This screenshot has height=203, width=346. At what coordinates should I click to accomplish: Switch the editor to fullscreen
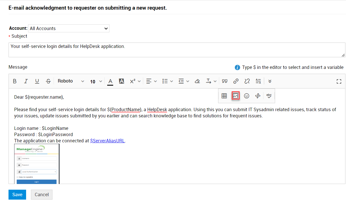[x=339, y=81]
